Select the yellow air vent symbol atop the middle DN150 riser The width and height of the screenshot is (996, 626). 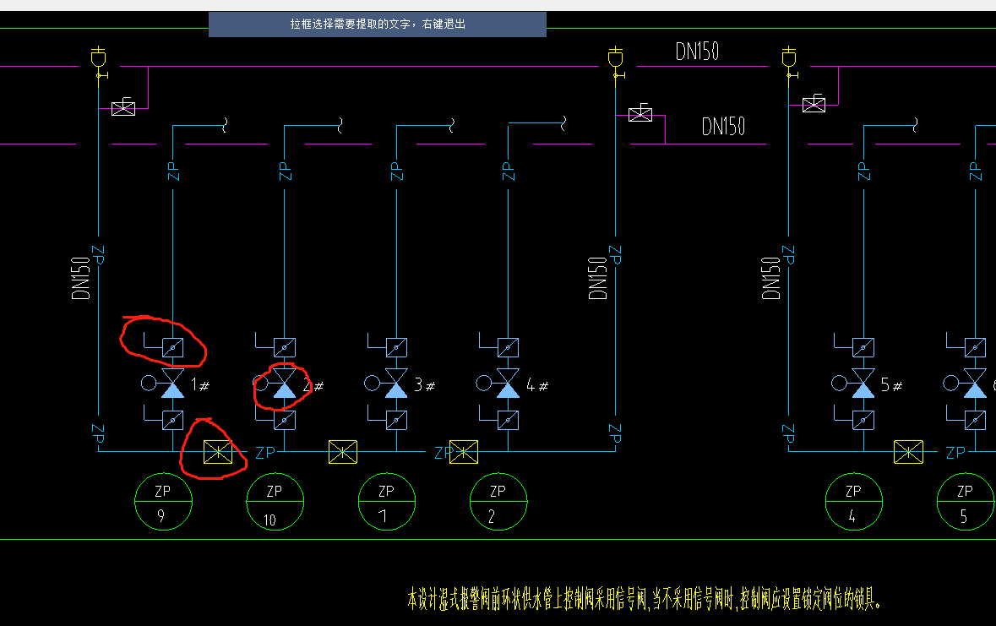[x=616, y=63]
